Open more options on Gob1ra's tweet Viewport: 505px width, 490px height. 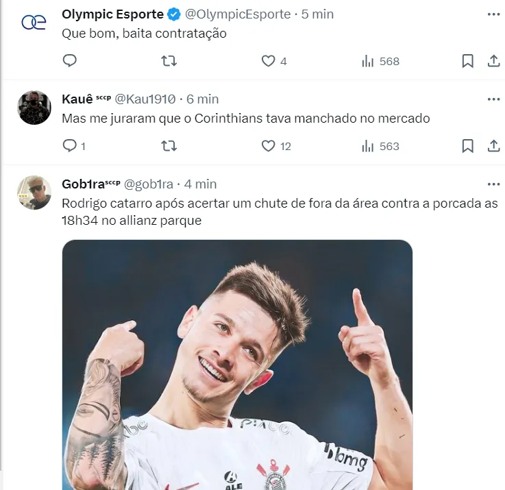(x=493, y=184)
